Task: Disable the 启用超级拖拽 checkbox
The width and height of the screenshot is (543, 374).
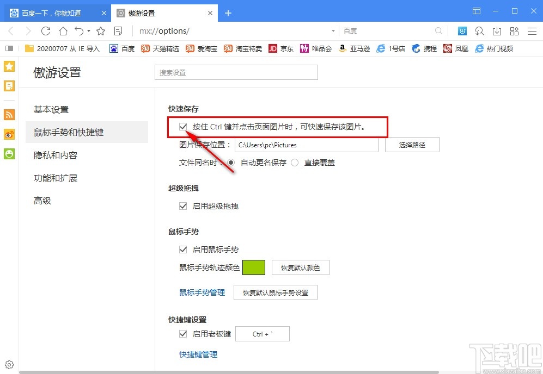Action: pos(184,206)
